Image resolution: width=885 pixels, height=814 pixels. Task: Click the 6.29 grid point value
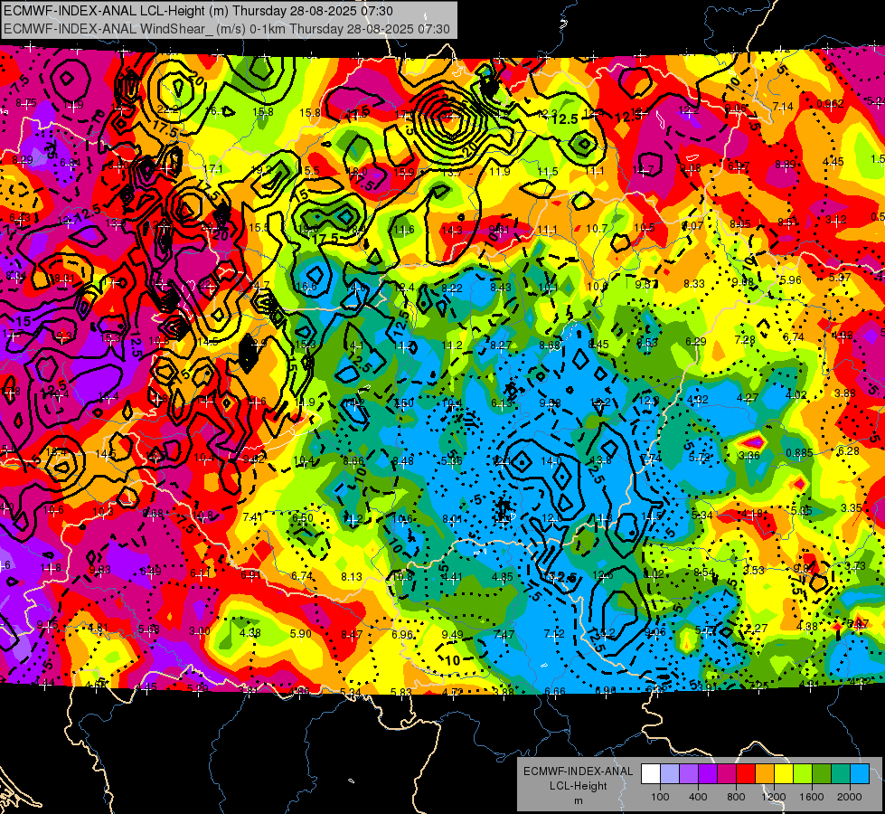pos(695,341)
